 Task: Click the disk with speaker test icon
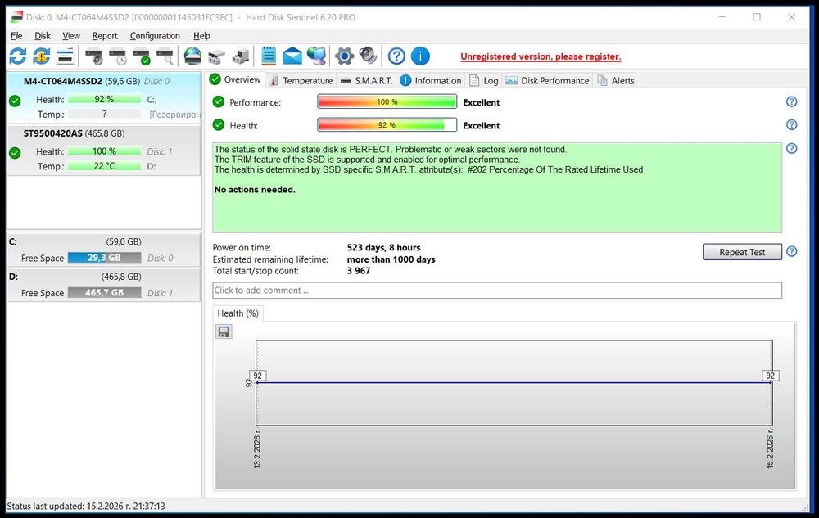[94, 56]
